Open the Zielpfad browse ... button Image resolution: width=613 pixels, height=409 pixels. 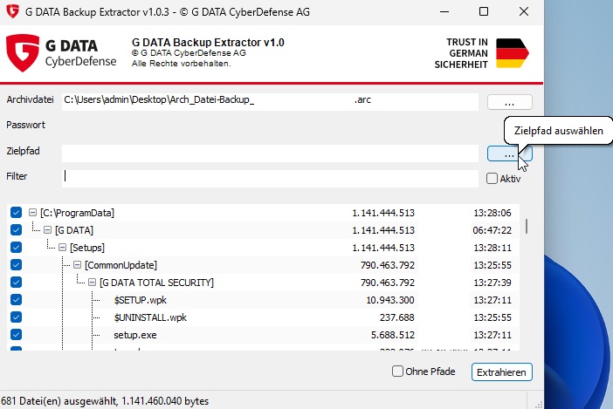point(509,153)
